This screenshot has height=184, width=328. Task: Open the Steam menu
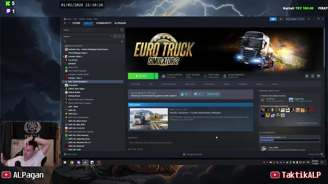point(69,19)
